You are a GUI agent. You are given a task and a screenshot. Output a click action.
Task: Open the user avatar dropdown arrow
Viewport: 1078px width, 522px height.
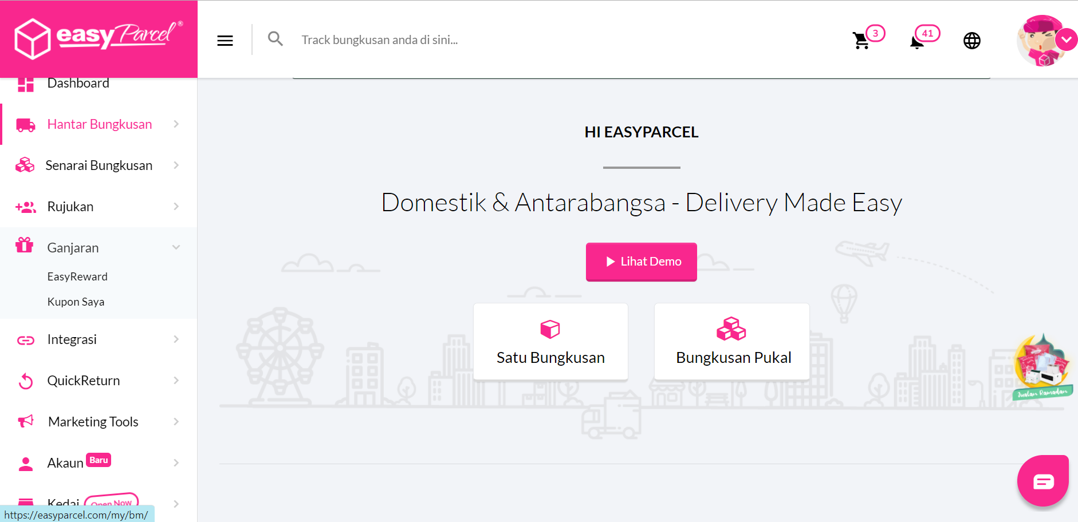click(x=1066, y=40)
